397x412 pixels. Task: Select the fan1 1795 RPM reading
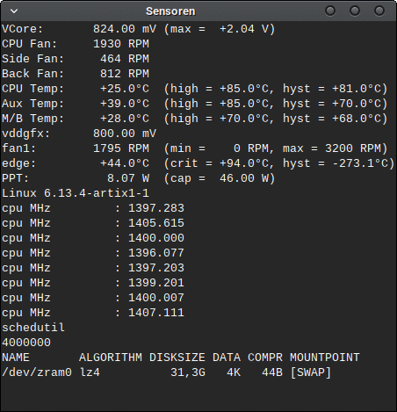click(x=121, y=148)
